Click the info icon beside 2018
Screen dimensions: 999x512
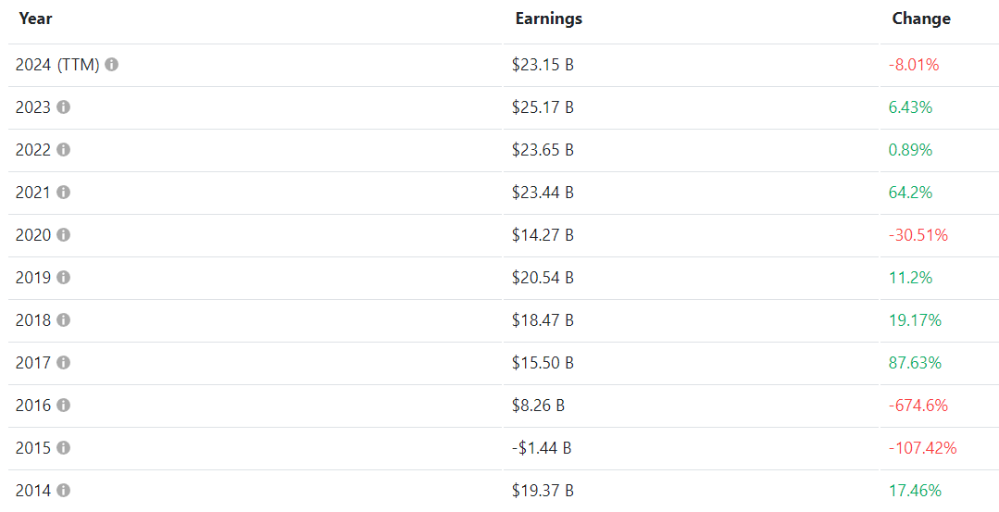click(x=63, y=320)
